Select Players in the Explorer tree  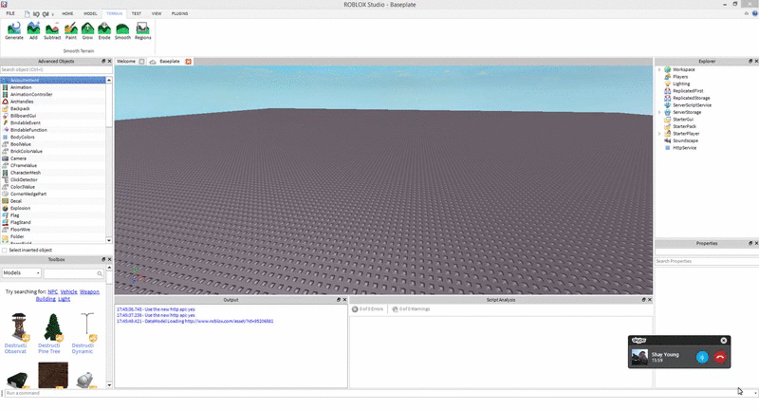coord(680,77)
